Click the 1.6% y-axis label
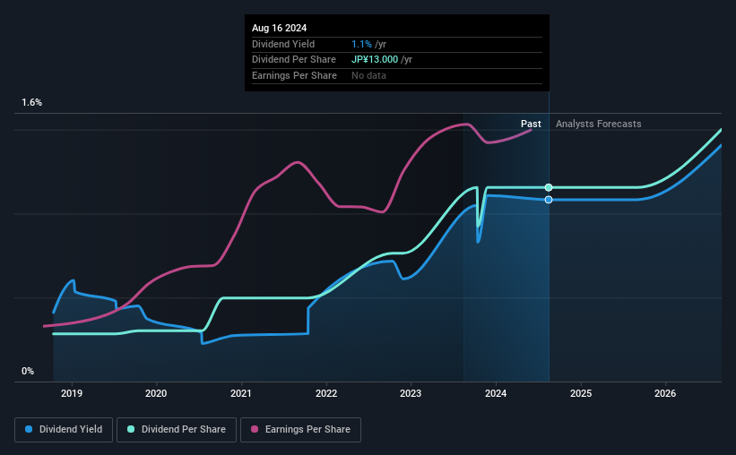Screen dimensions: 736x455 click(x=32, y=103)
